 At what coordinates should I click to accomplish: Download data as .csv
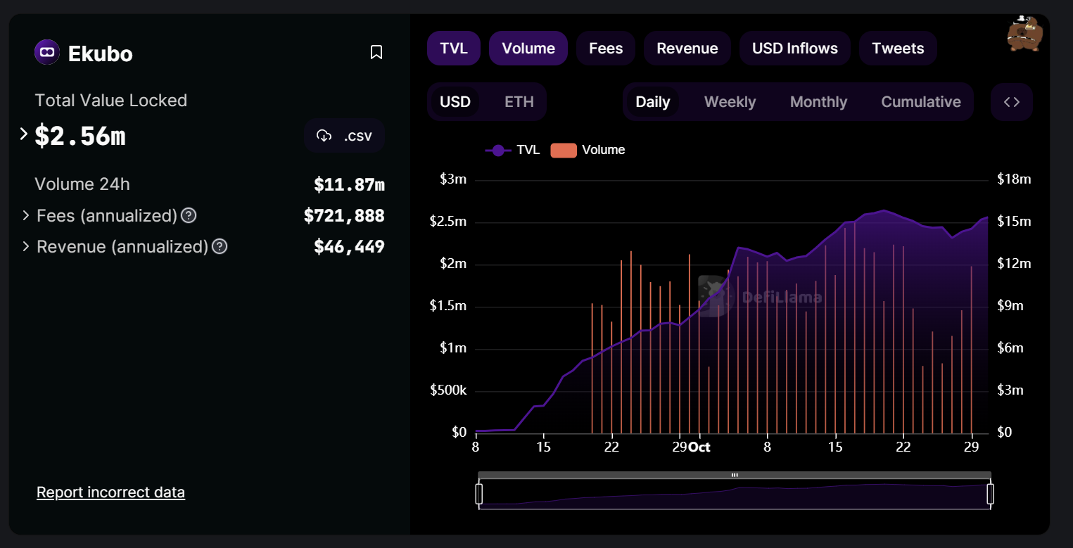click(344, 136)
